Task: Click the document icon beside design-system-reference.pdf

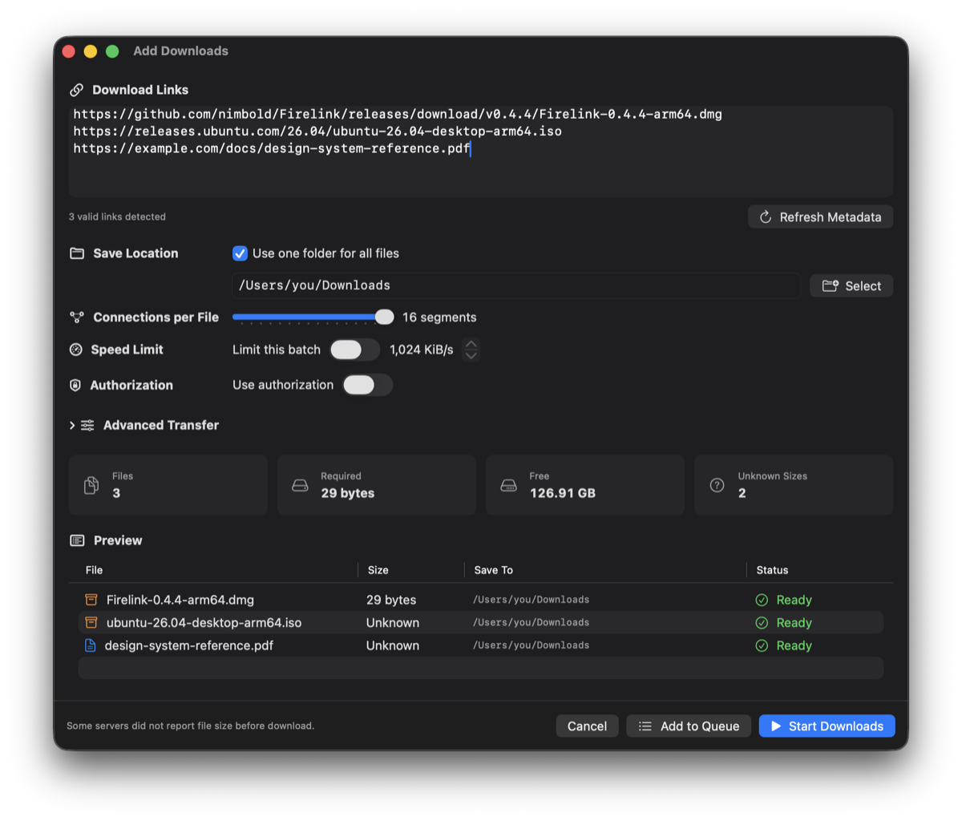Action: click(x=91, y=645)
